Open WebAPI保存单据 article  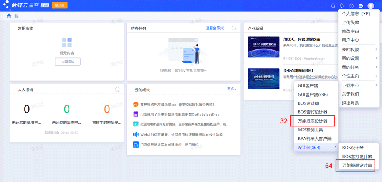tap(182, 134)
